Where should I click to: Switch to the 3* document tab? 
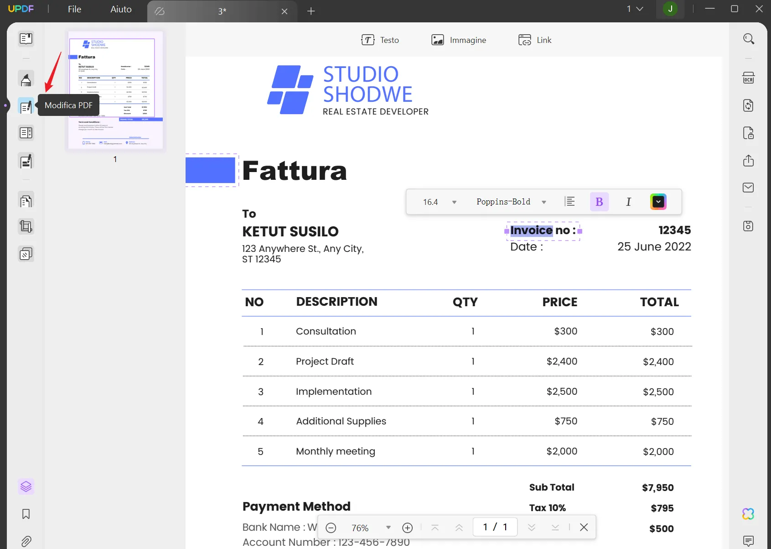222,11
